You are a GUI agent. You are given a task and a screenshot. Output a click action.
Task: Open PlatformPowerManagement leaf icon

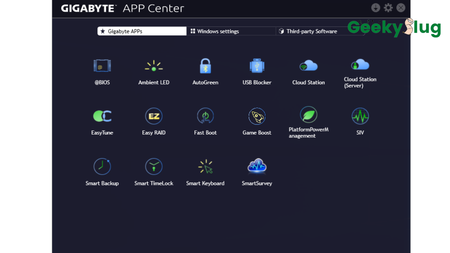click(308, 115)
